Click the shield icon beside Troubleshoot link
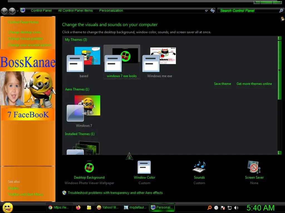The width and height of the screenshot is (285, 213). (x=64, y=193)
